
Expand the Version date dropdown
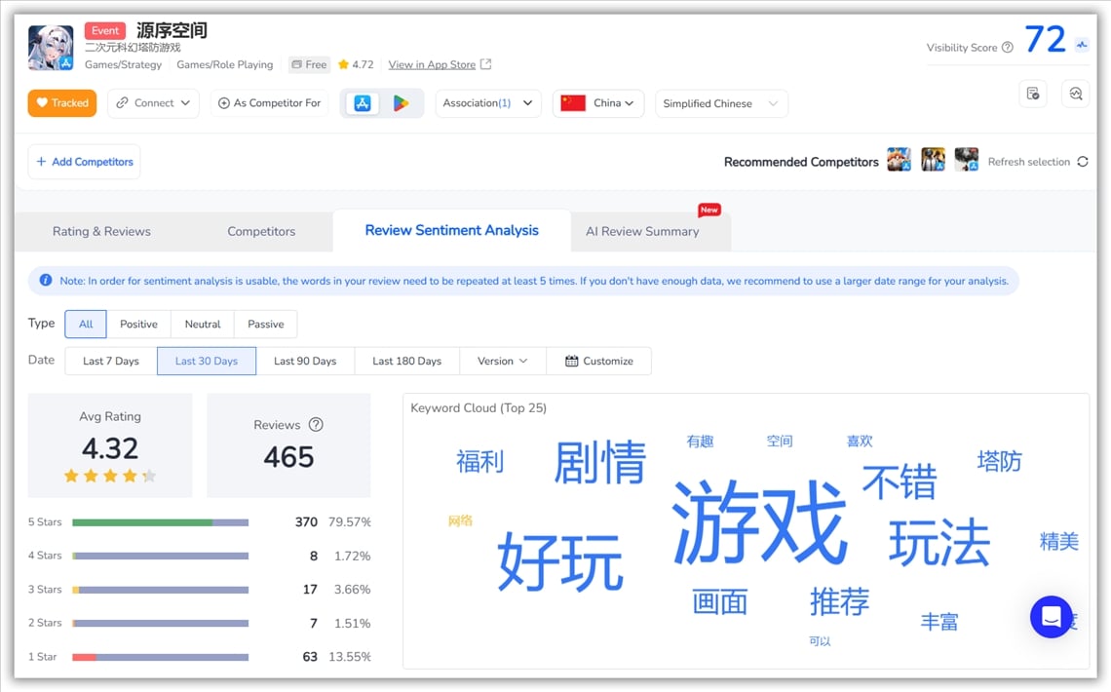pyautogui.click(x=502, y=362)
